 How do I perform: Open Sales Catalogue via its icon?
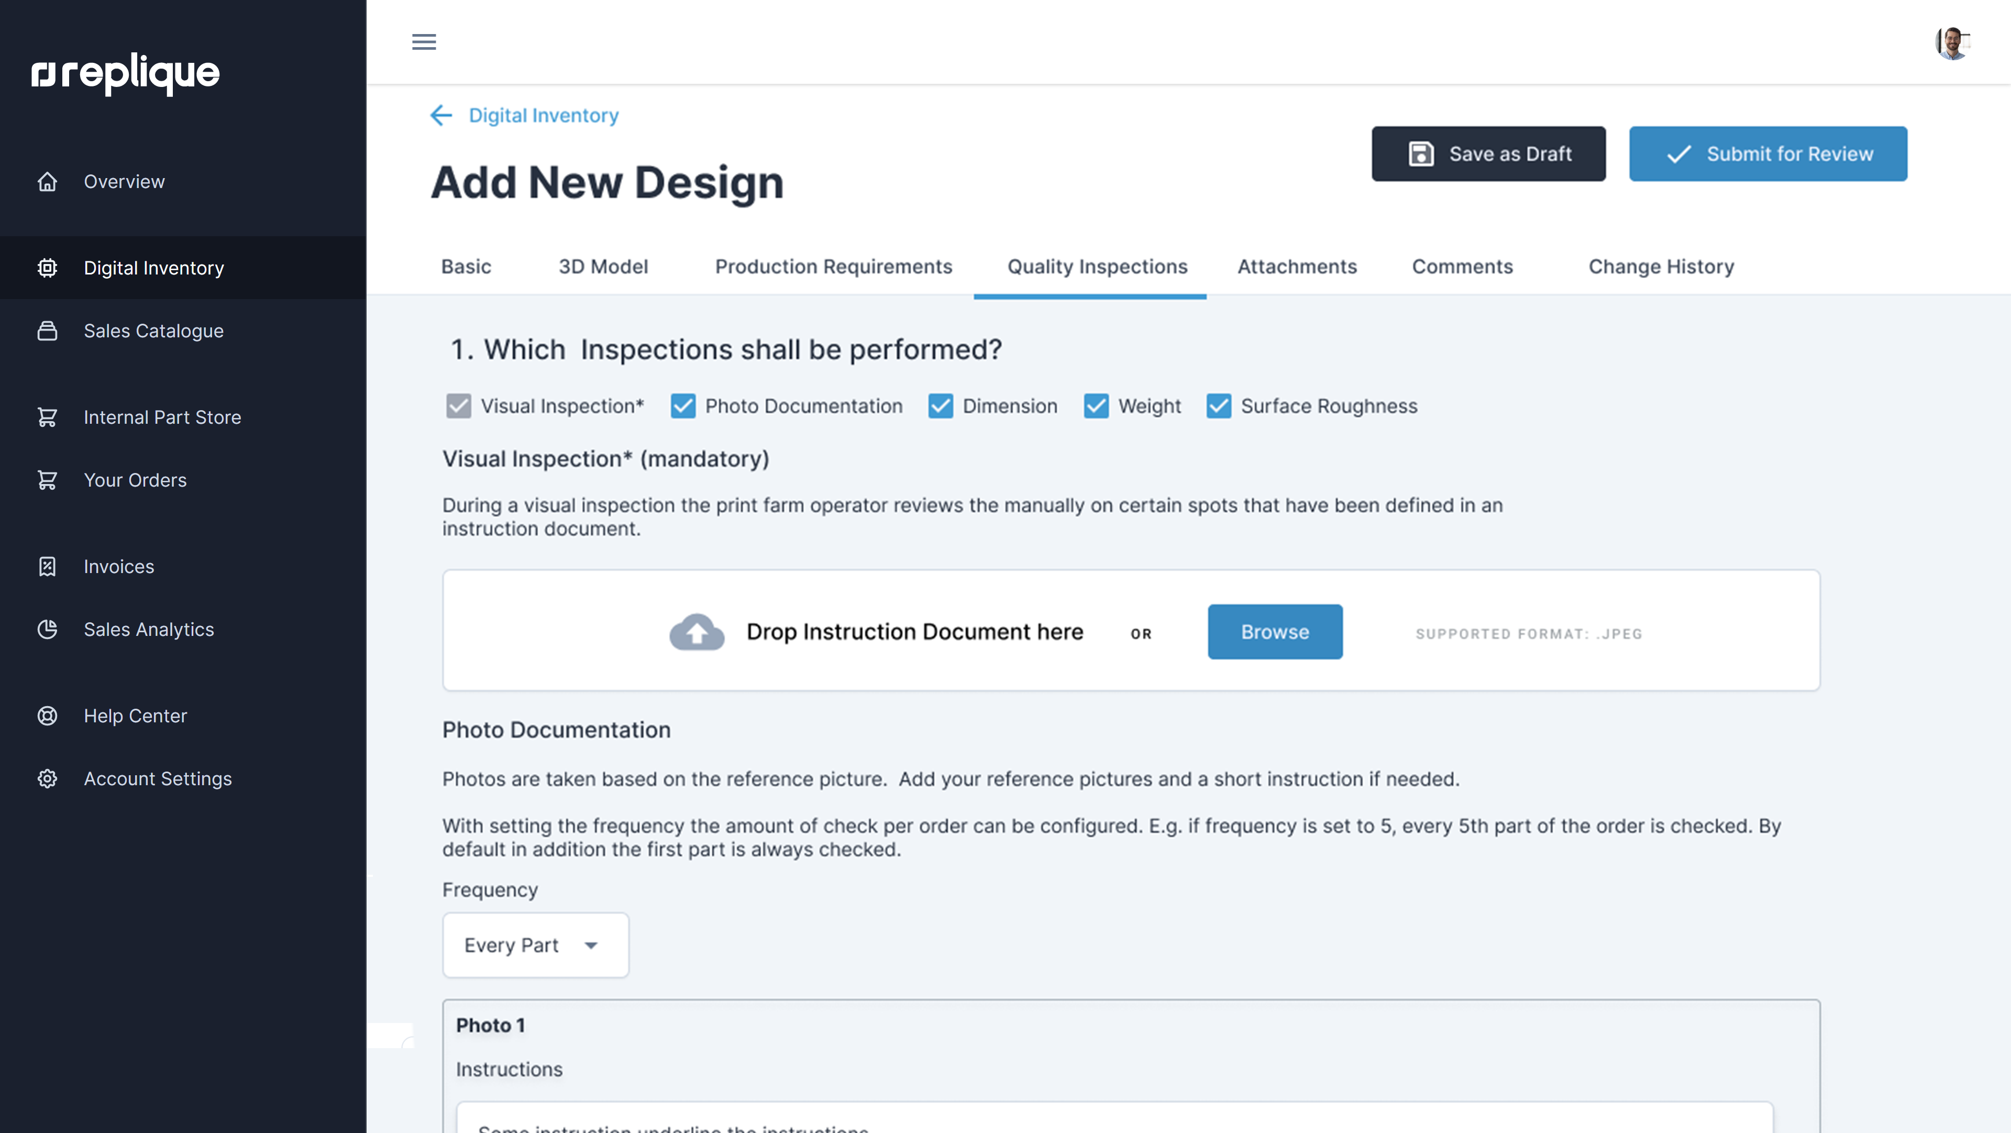(x=48, y=331)
